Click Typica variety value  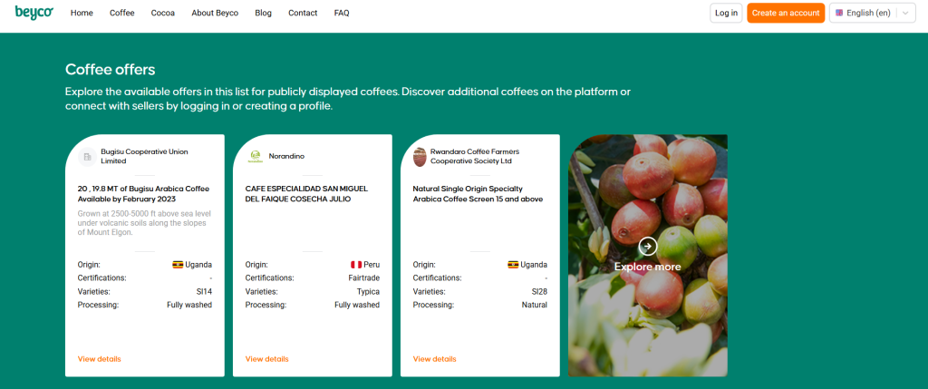pyautogui.click(x=368, y=292)
